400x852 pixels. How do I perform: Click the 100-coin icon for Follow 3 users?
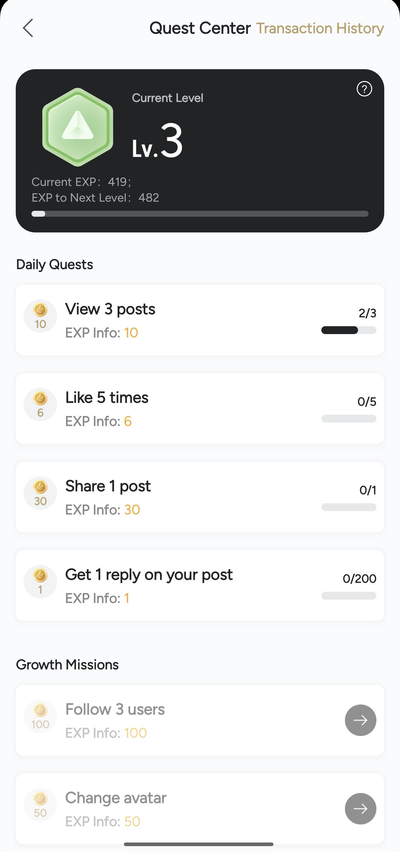(x=40, y=716)
